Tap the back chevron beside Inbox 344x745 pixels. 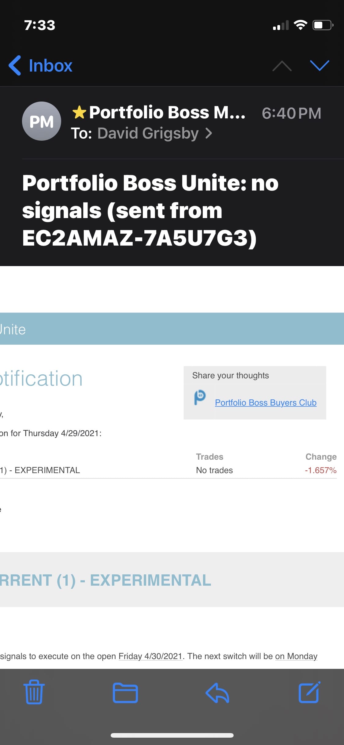coord(15,65)
